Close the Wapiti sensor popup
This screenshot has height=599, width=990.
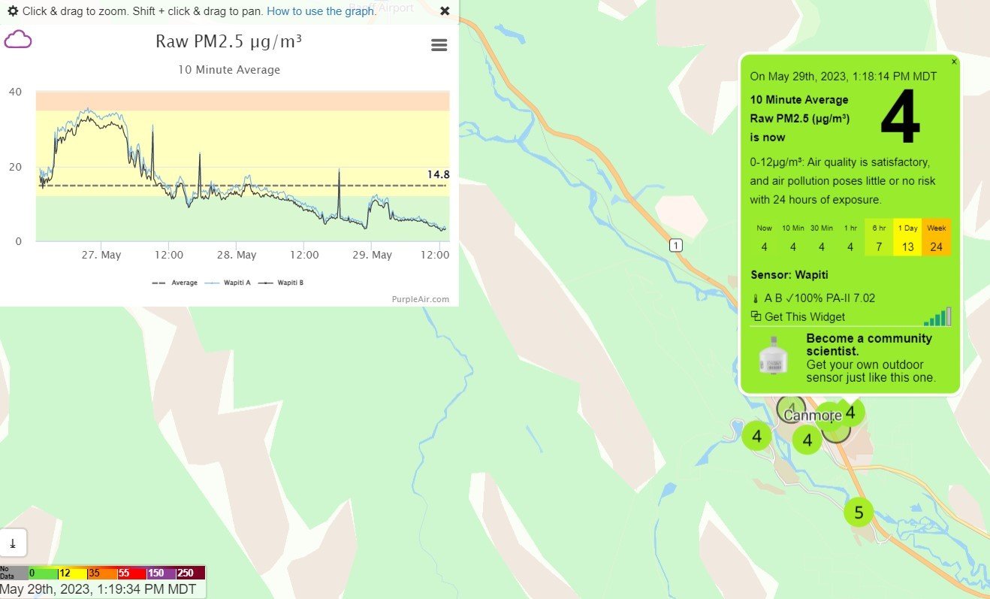point(955,62)
